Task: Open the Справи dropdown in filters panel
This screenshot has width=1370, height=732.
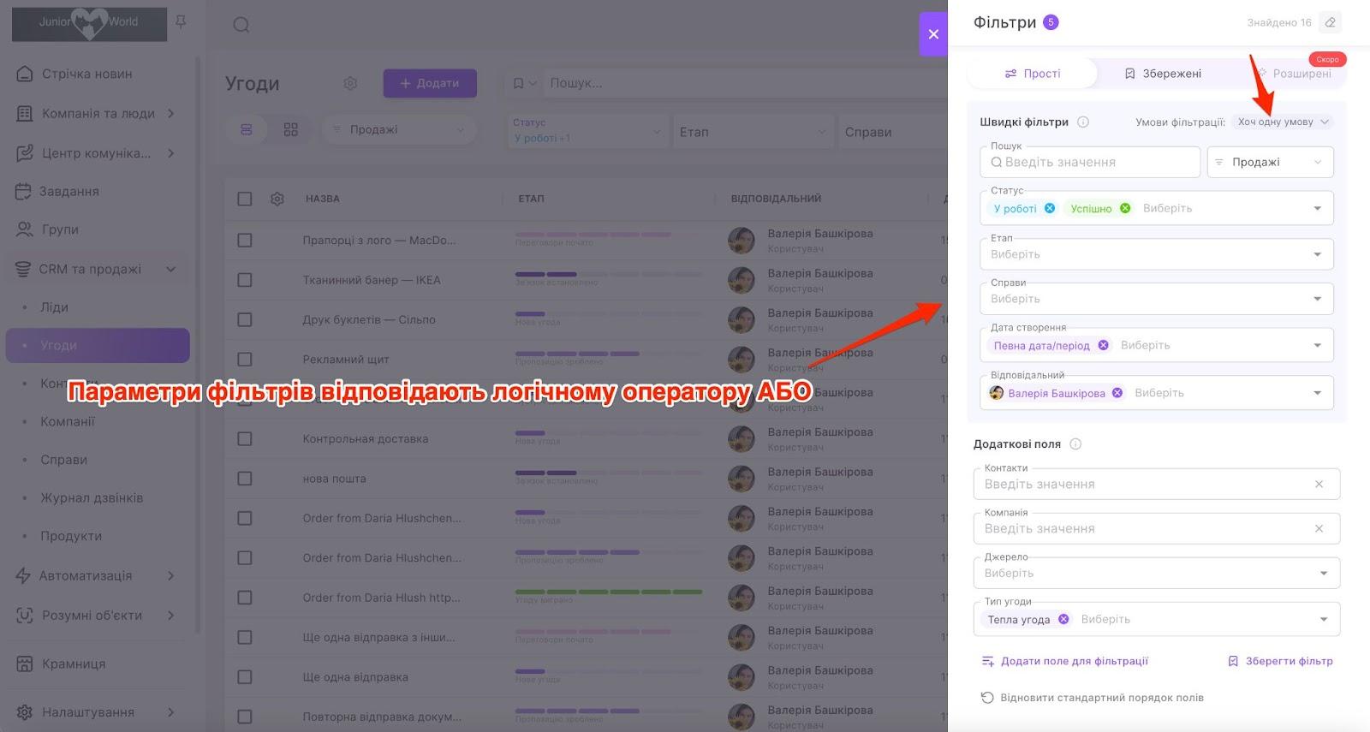Action: (1157, 299)
